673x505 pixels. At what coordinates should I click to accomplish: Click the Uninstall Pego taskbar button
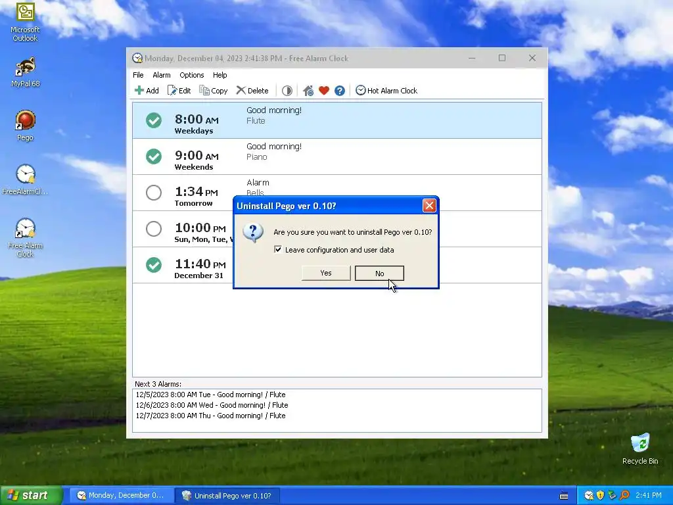(x=227, y=496)
